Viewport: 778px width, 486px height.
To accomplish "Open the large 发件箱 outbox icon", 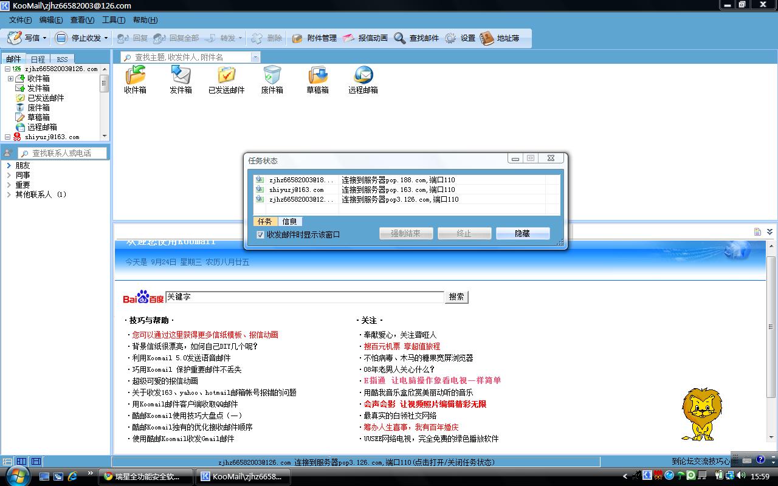I will [x=181, y=75].
